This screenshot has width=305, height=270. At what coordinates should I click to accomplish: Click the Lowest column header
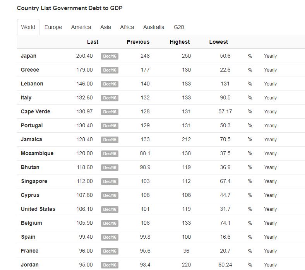coord(219,42)
